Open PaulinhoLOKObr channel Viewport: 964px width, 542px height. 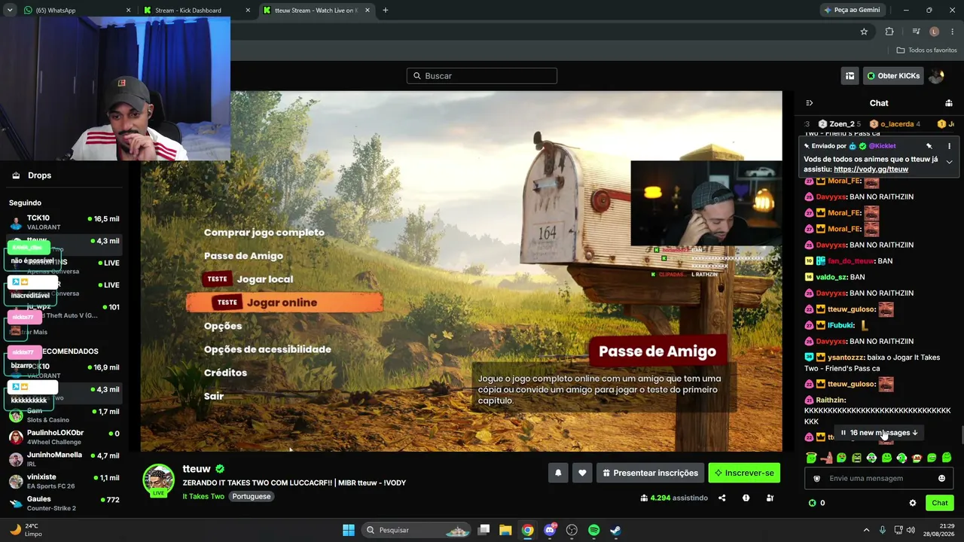64,437
